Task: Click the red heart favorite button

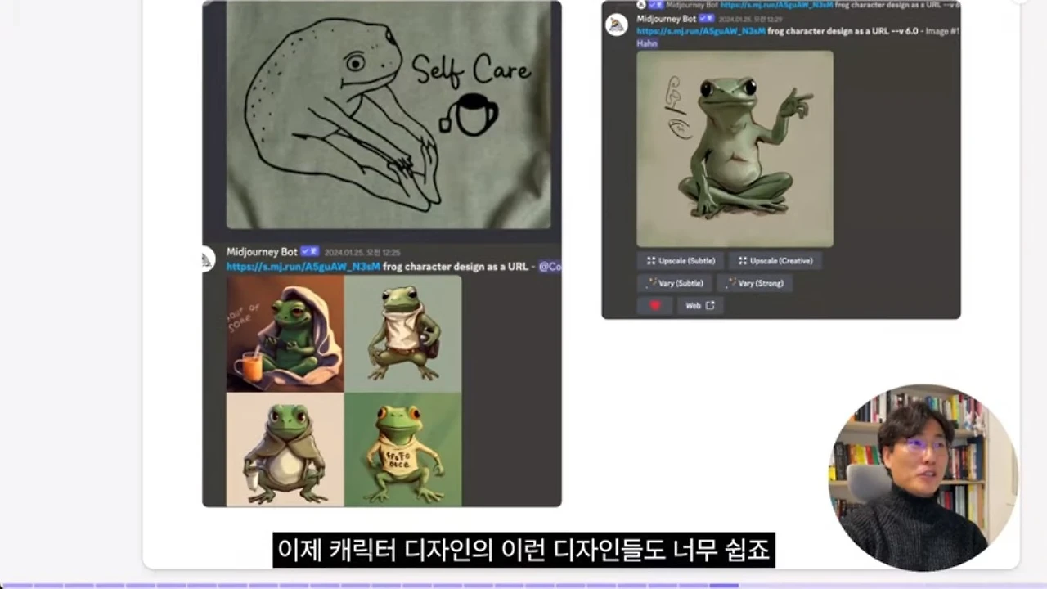Action: 654,306
